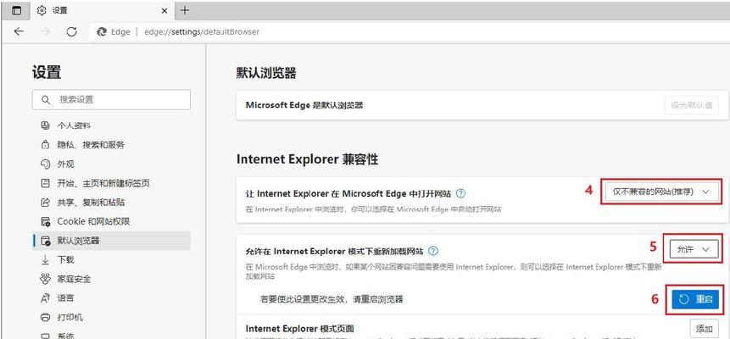Open 语言 settings section
Viewport: 730px width, 339px height.
coord(111,298)
